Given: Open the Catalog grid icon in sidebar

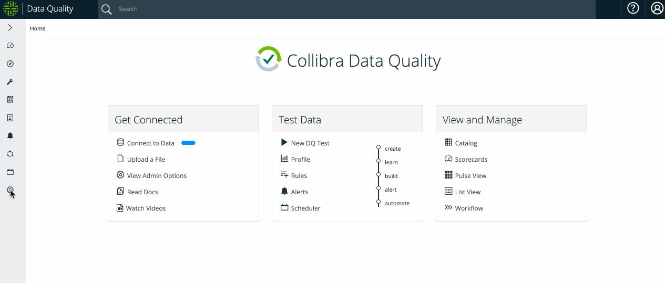Looking at the screenshot, I should (10, 100).
